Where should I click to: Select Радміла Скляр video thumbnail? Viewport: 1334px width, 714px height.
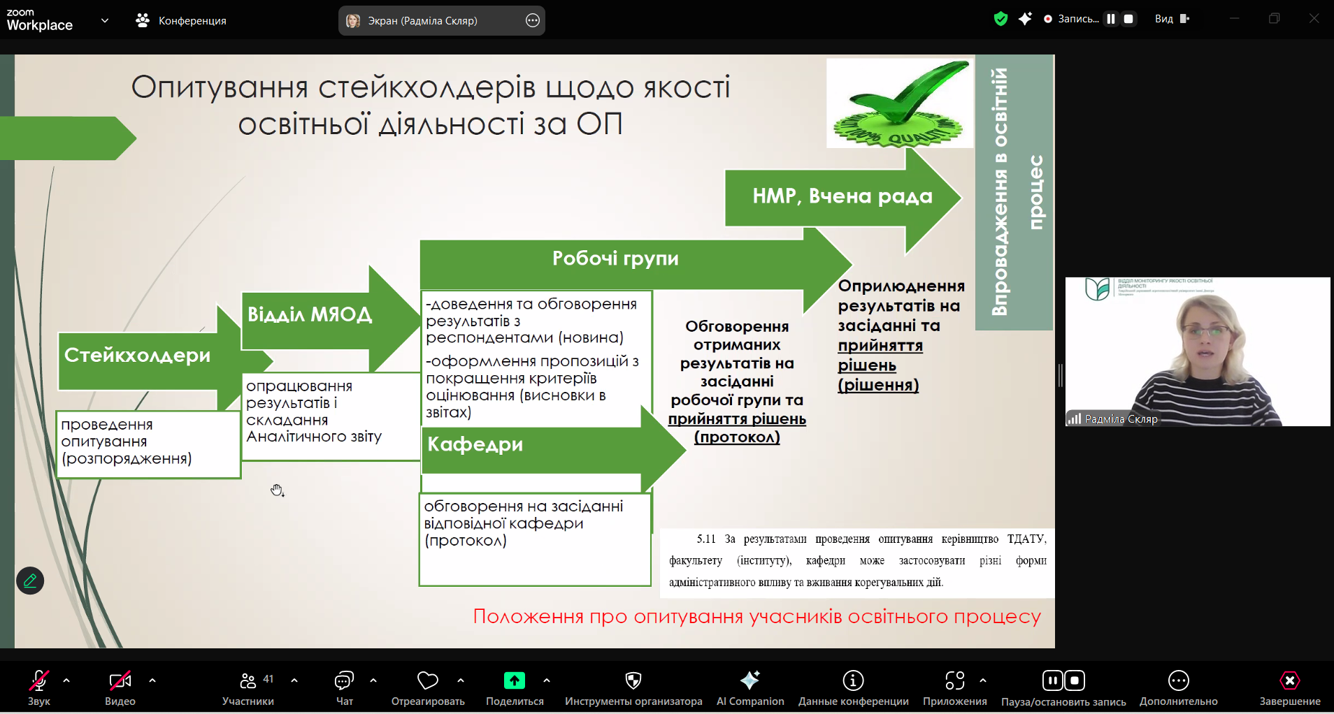(1198, 351)
